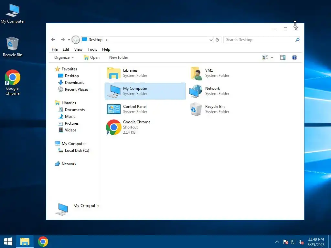Viewport: 331px width, 248px height.
Task: Open Local Disk (C:) in navigation pane
Action: [x=77, y=150]
